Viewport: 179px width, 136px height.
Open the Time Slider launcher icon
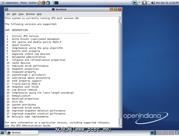click(x=52, y=3)
